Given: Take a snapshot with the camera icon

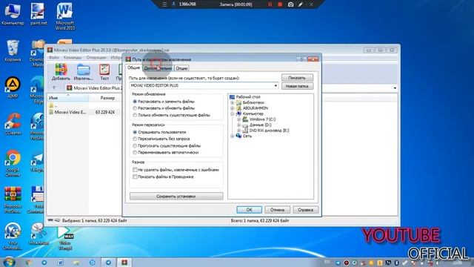Looking at the screenshot, I should (x=290, y=4).
